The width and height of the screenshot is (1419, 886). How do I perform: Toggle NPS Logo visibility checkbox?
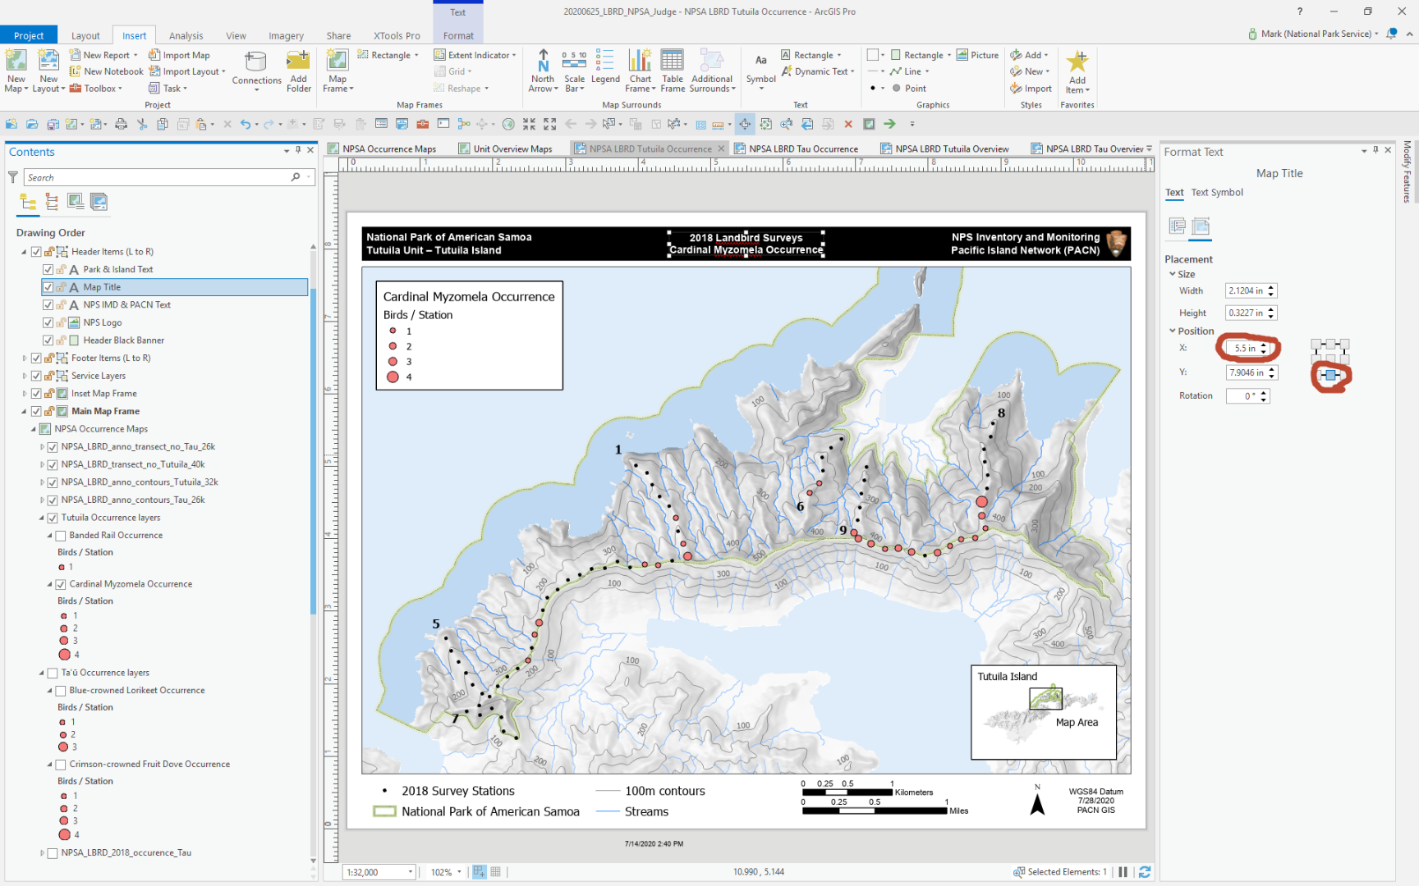48,322
